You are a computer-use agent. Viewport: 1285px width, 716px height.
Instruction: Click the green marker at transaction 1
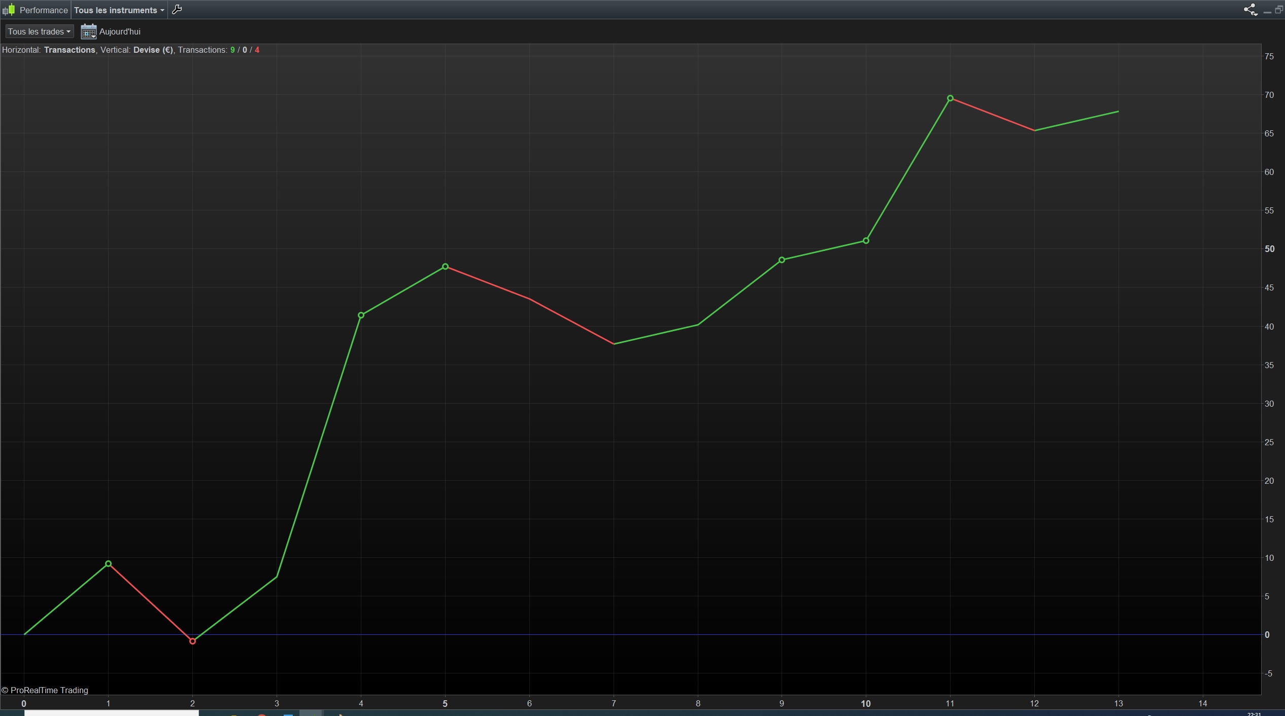tap(108, 563)
